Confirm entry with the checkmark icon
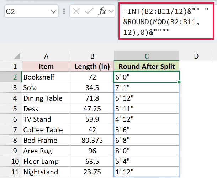This screenshot has width=217, height=178. [89, 11]
